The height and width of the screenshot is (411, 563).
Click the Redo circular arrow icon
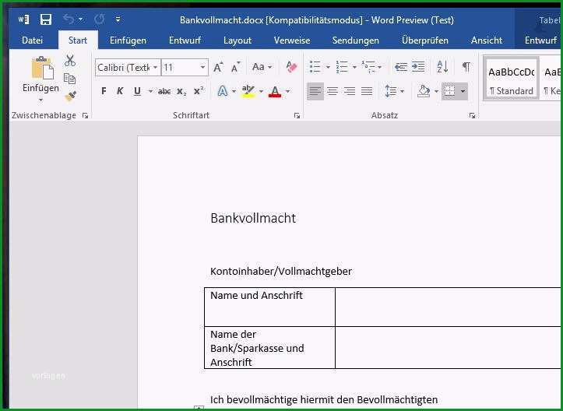[100, 19]
